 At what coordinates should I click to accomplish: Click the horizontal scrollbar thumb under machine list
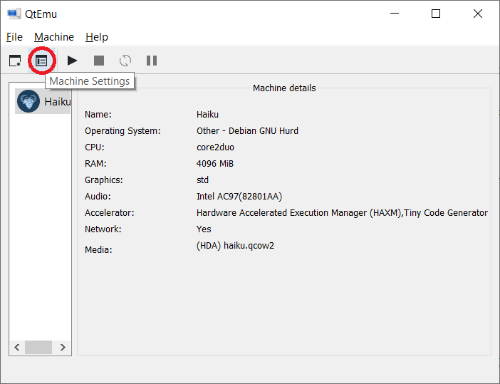[38, 348]
